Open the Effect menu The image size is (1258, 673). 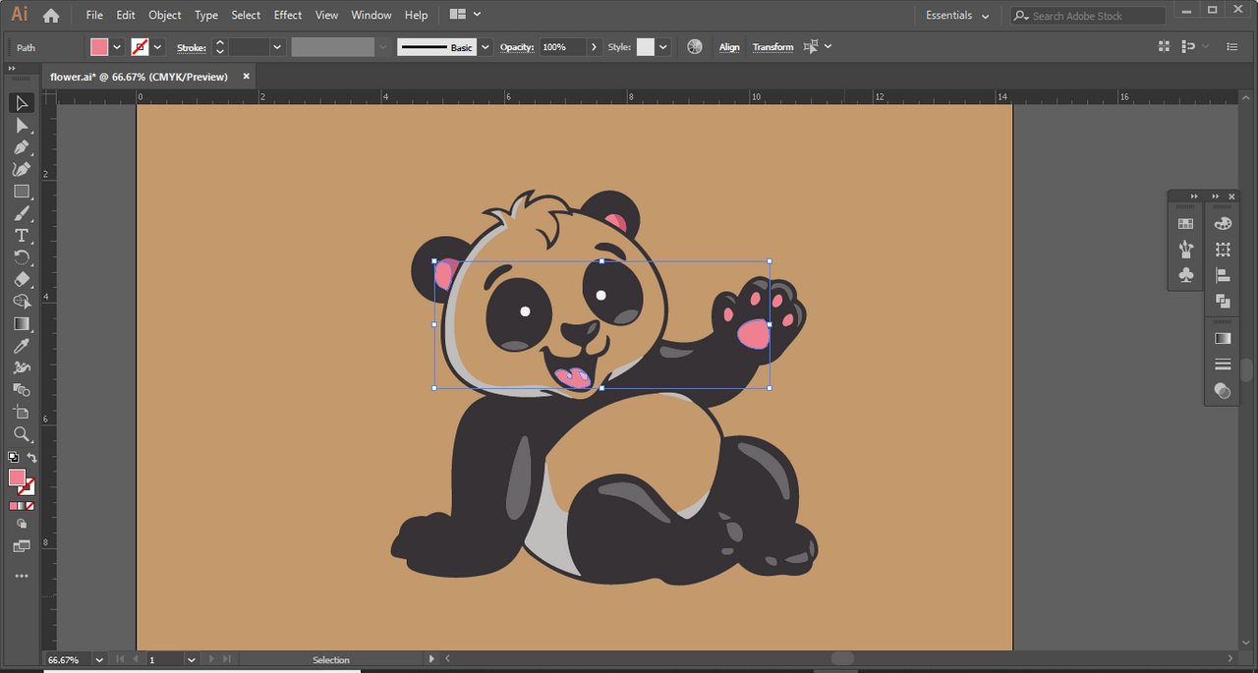point(288,15)
